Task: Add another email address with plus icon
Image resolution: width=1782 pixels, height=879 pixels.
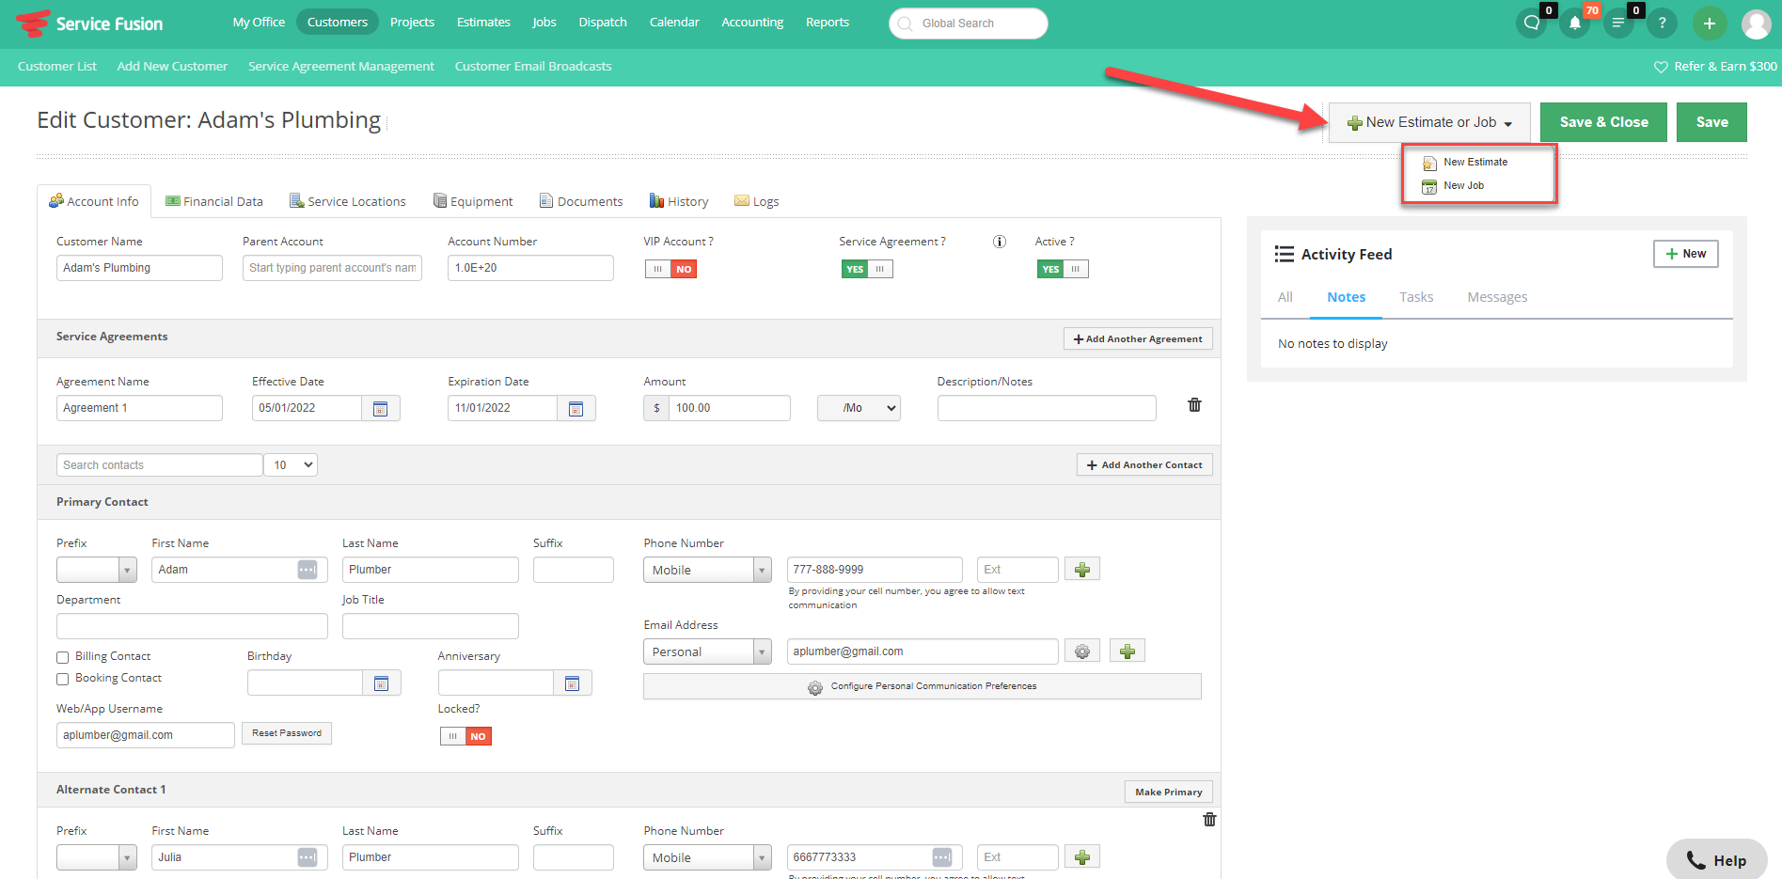Action: [1128, 651]
